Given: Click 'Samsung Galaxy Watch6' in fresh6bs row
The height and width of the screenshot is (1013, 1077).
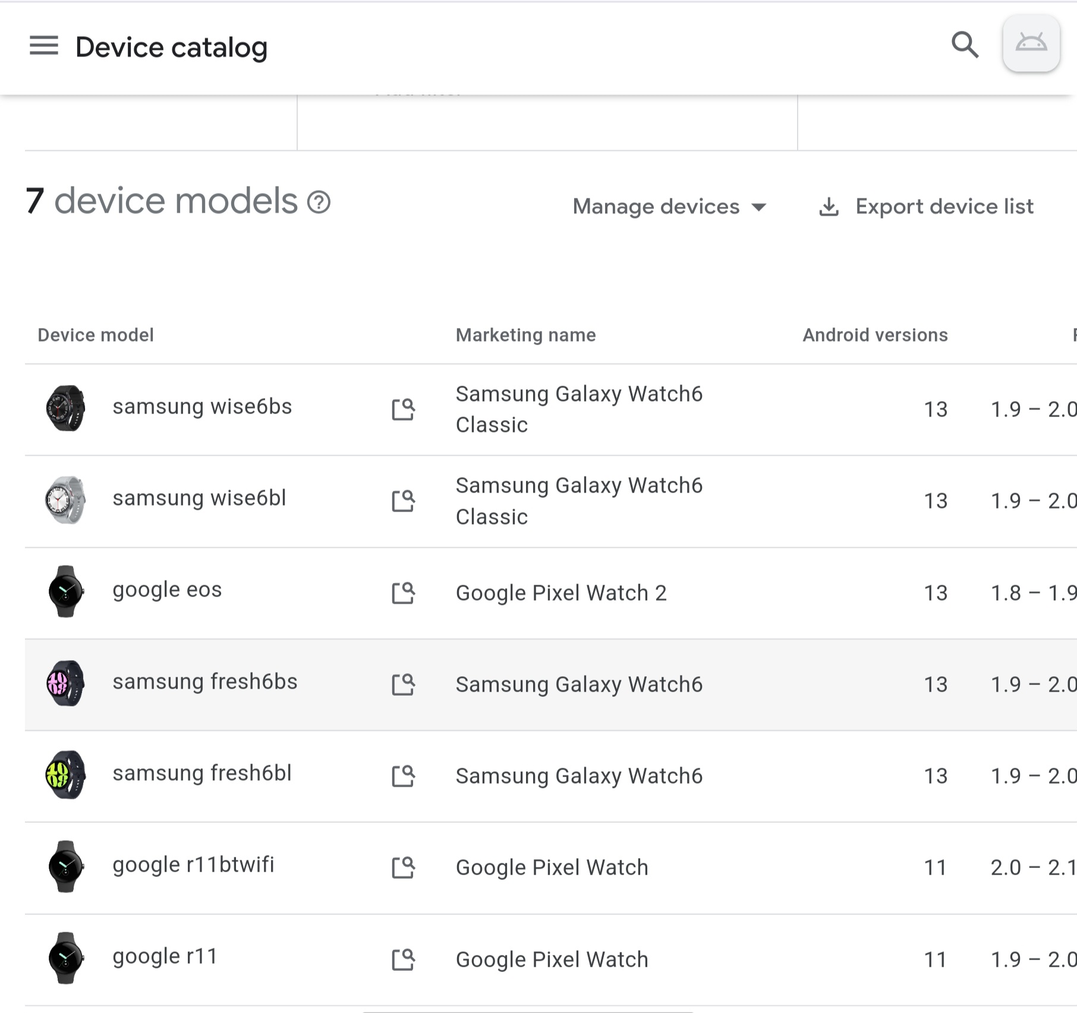Looking at the screenshot, I should coord(579,684).
